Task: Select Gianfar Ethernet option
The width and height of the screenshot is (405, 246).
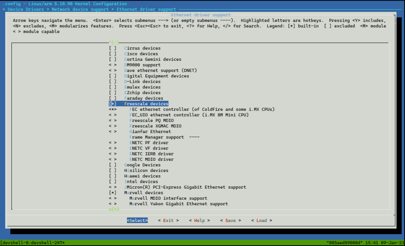Action: pos(140,132)
